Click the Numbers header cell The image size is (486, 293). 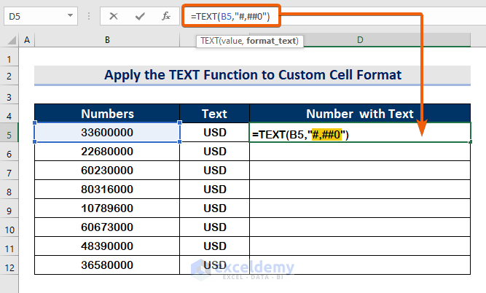coord(107,114)
